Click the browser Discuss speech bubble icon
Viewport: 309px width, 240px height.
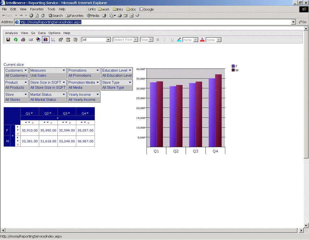coord(137,15)
